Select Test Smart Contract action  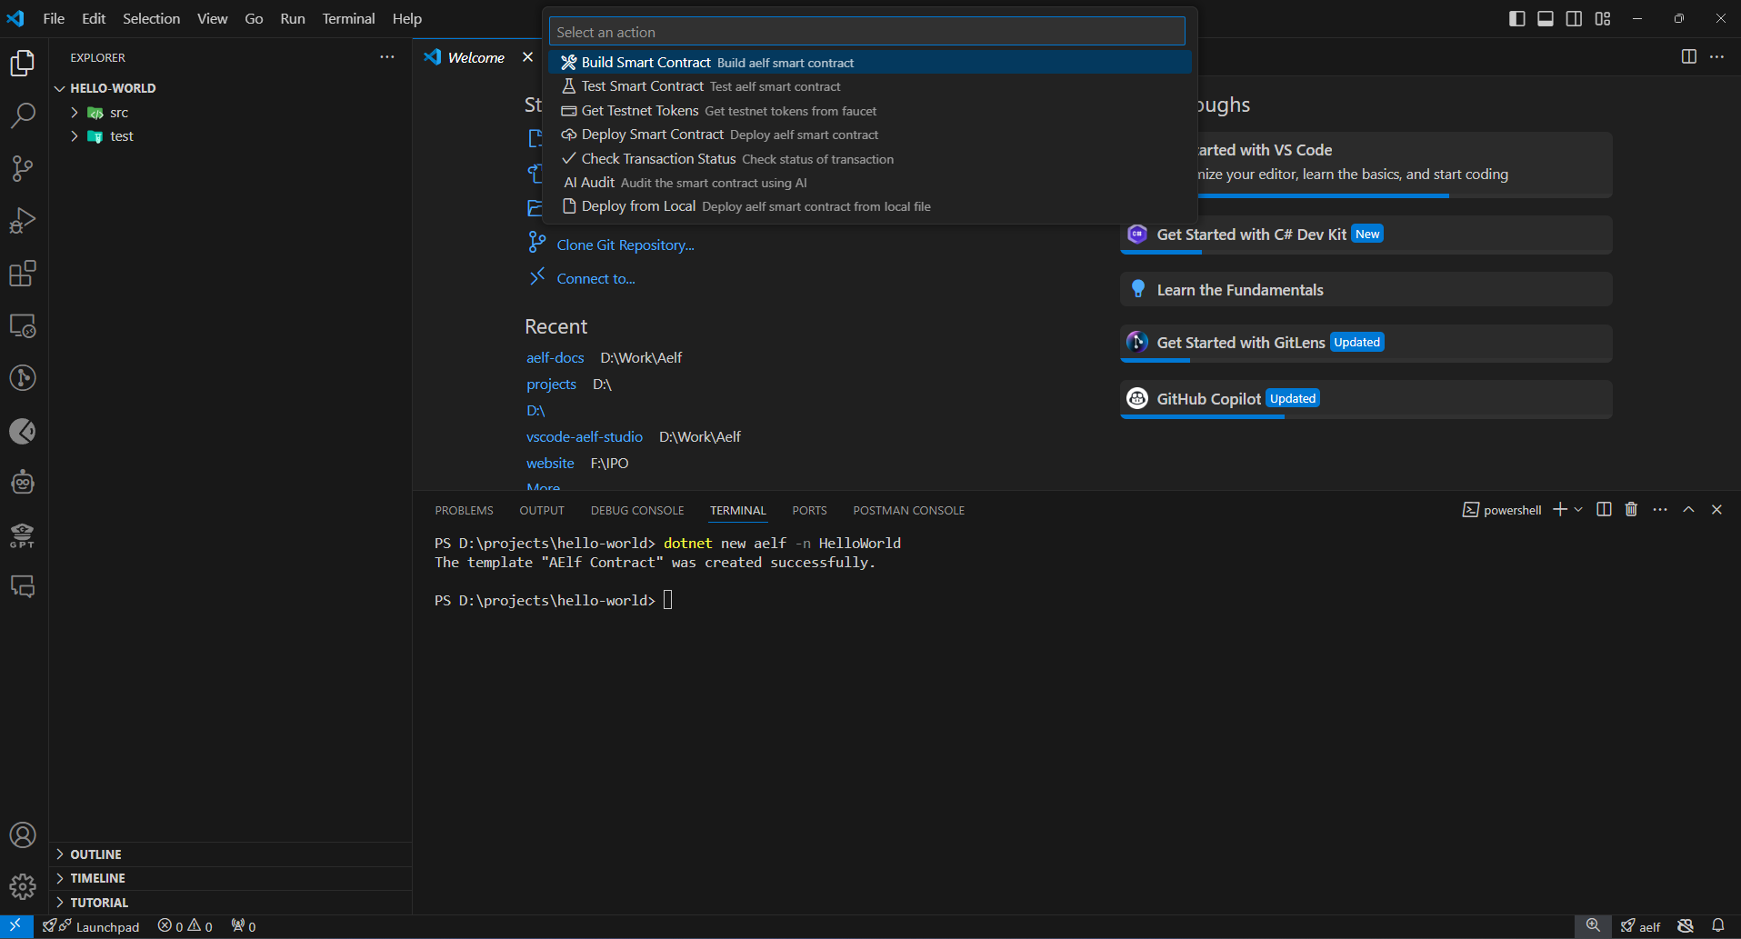pyautogui.click(x=870, y=86)
